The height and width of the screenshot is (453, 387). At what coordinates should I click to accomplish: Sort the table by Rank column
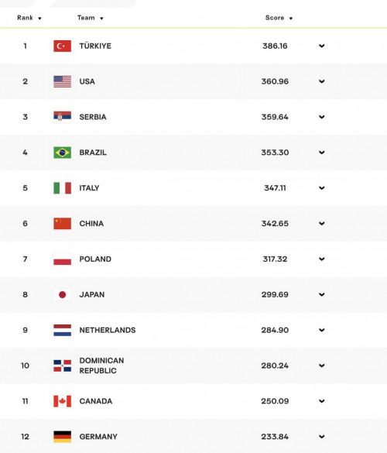coord(29,18)
